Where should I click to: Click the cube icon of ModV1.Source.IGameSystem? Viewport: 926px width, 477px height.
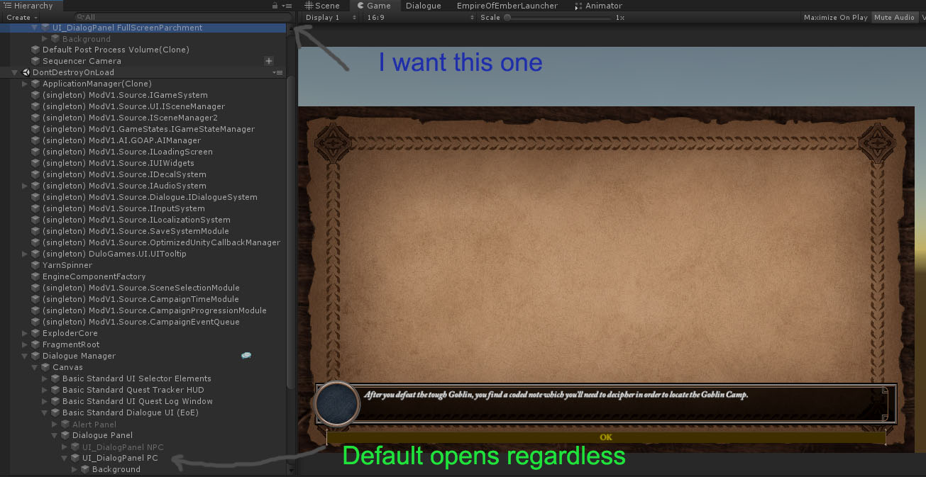point(35,95)
